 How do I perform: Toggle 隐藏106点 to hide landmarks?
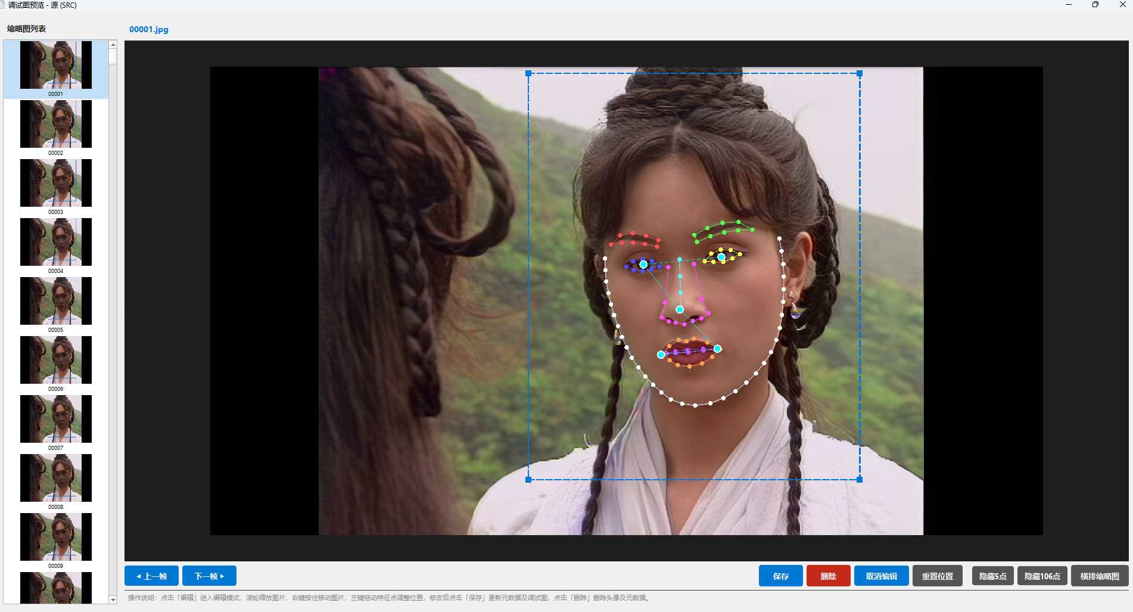1042,576
